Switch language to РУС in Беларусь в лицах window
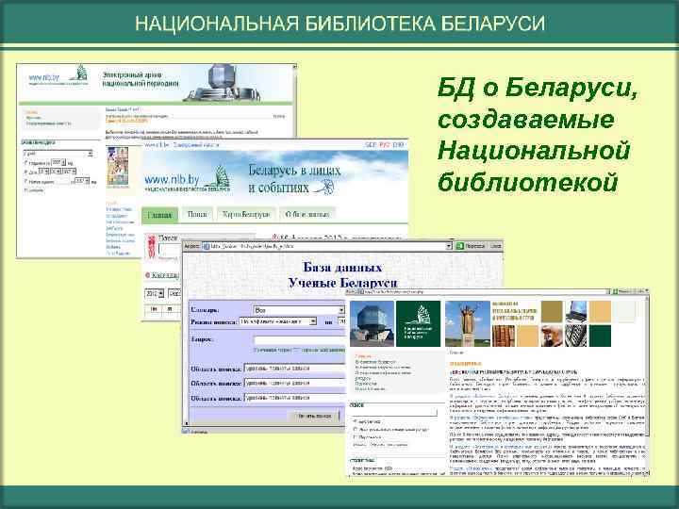 pyautogui.click(x=385, y=145)
